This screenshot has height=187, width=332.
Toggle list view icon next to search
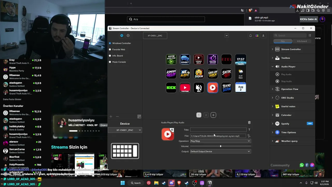click(310, 35)
